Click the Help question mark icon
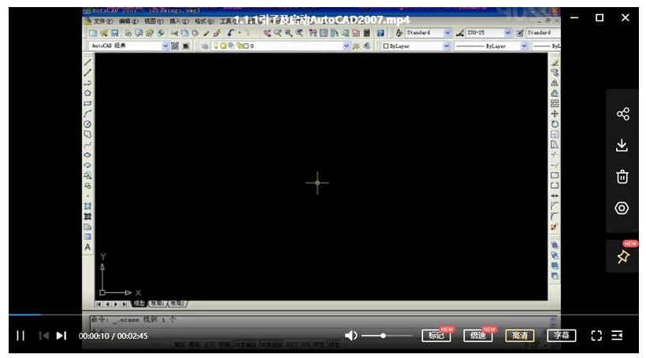 381,33
